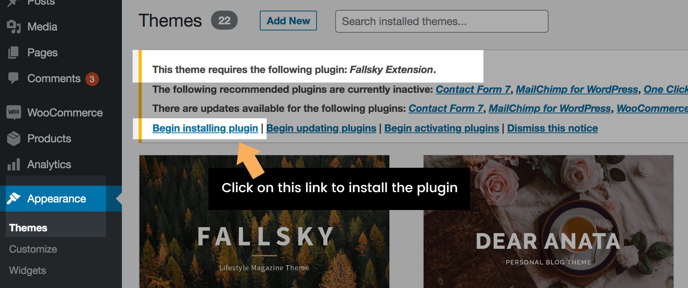Go to the Widgets menu entry
Screen dimensions: 688x288
[27, 270]
